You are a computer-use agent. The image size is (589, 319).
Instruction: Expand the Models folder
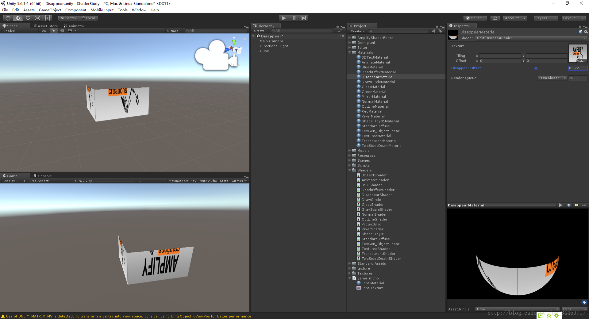(350, 151)
